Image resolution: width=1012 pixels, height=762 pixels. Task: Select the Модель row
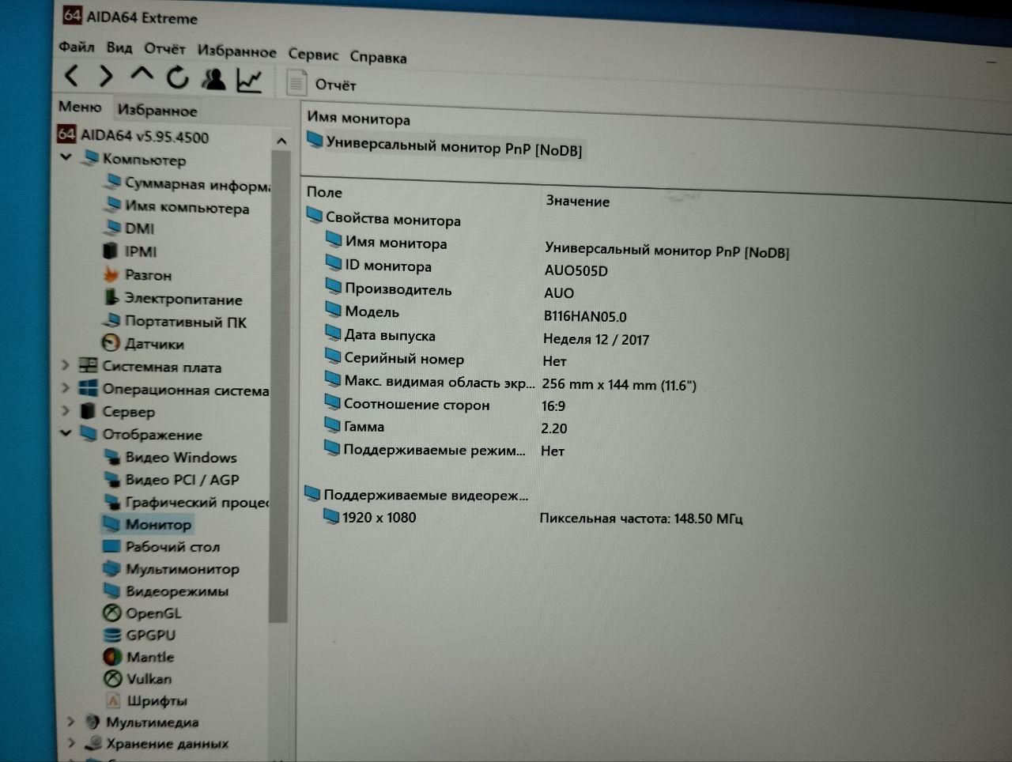point(475,313)
